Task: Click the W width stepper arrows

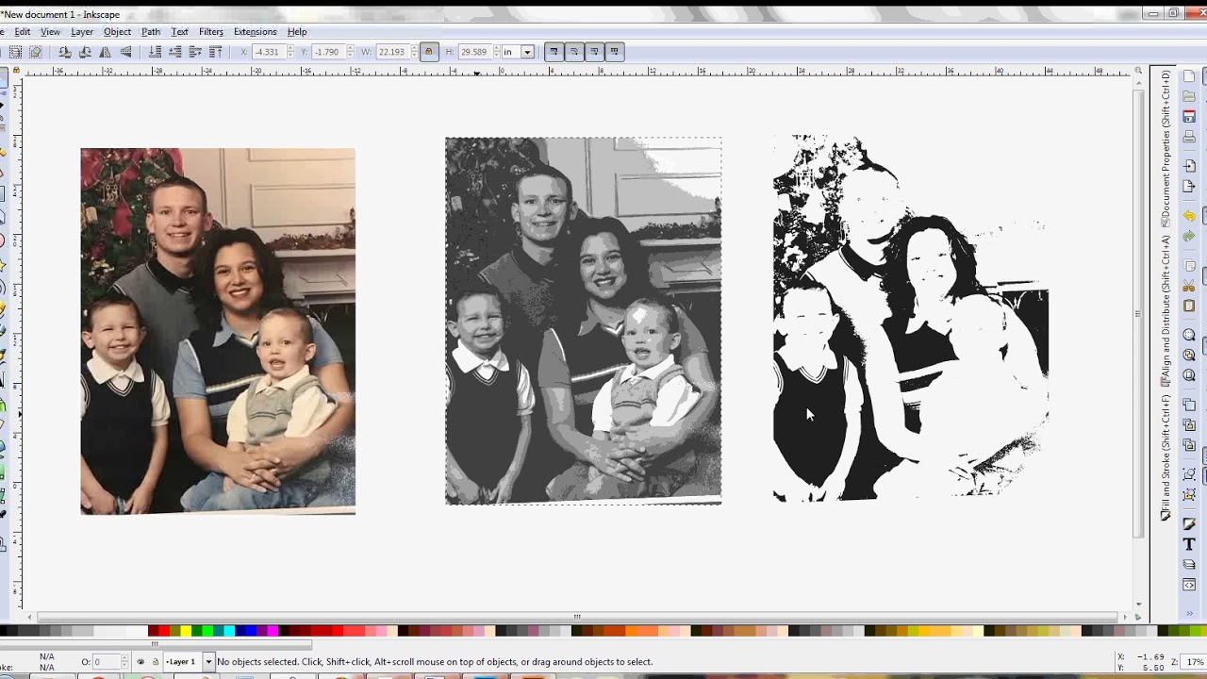Action: pos(413,52)
